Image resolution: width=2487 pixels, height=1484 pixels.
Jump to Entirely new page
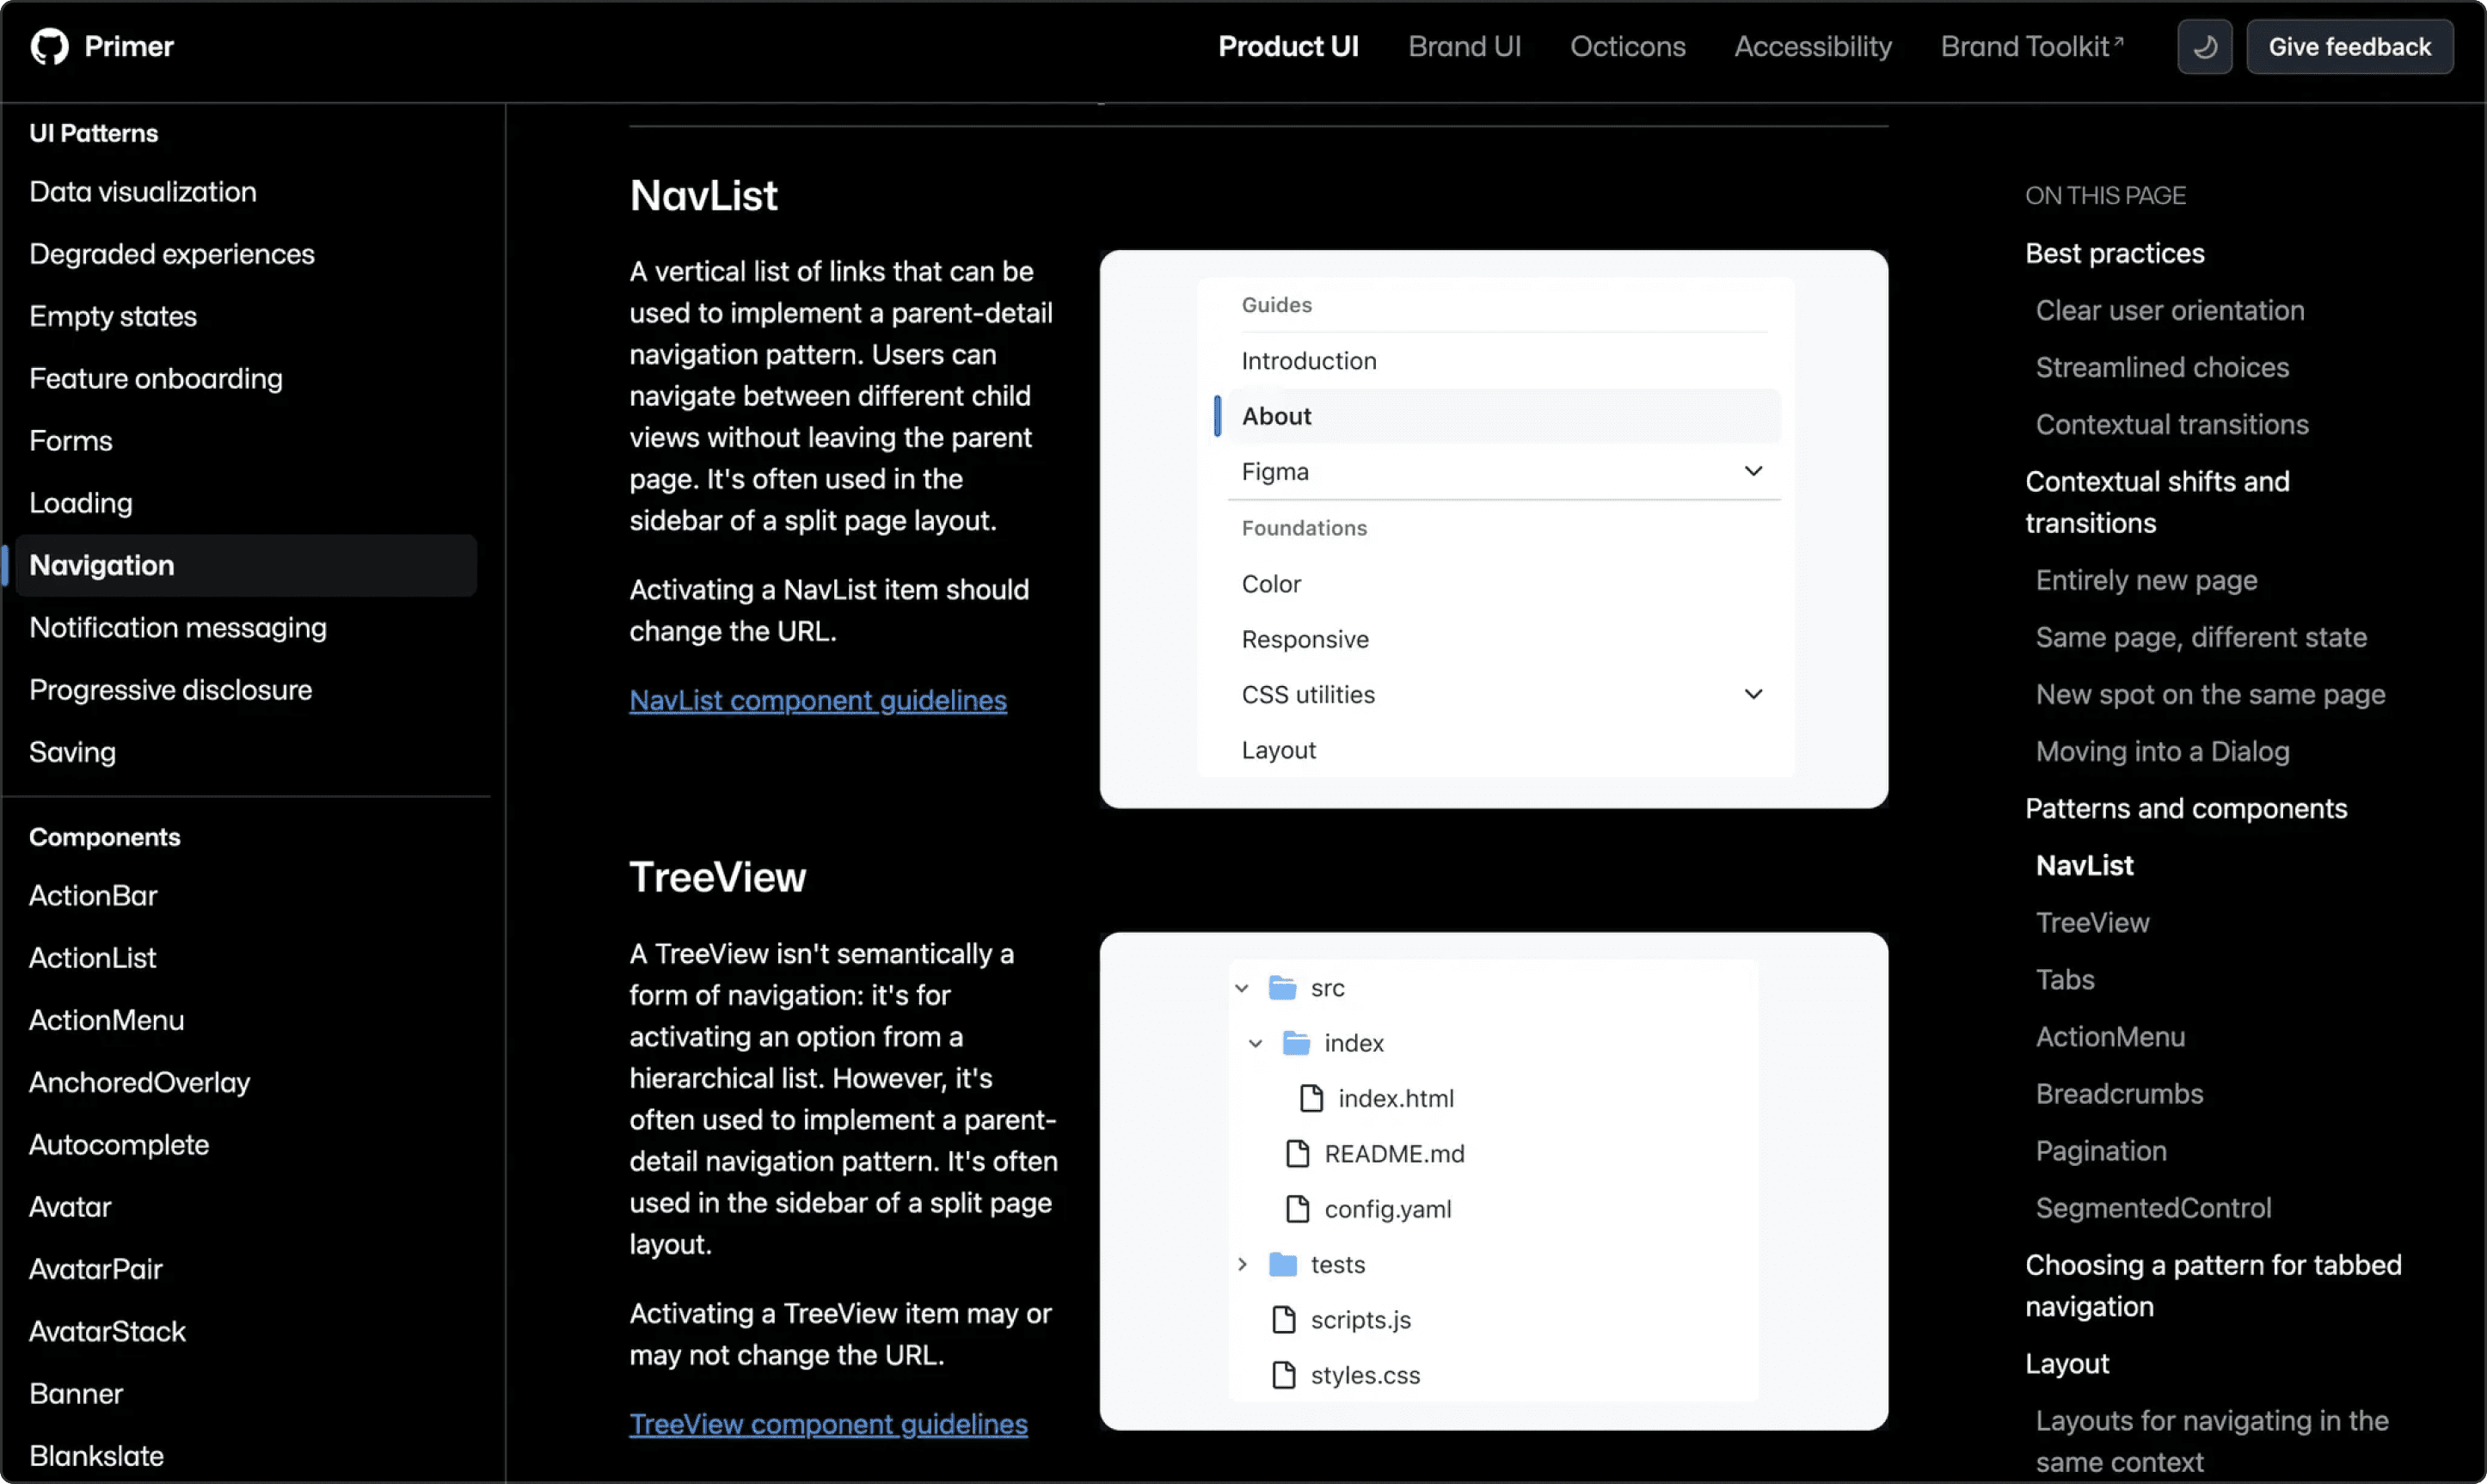point(2146,581)
